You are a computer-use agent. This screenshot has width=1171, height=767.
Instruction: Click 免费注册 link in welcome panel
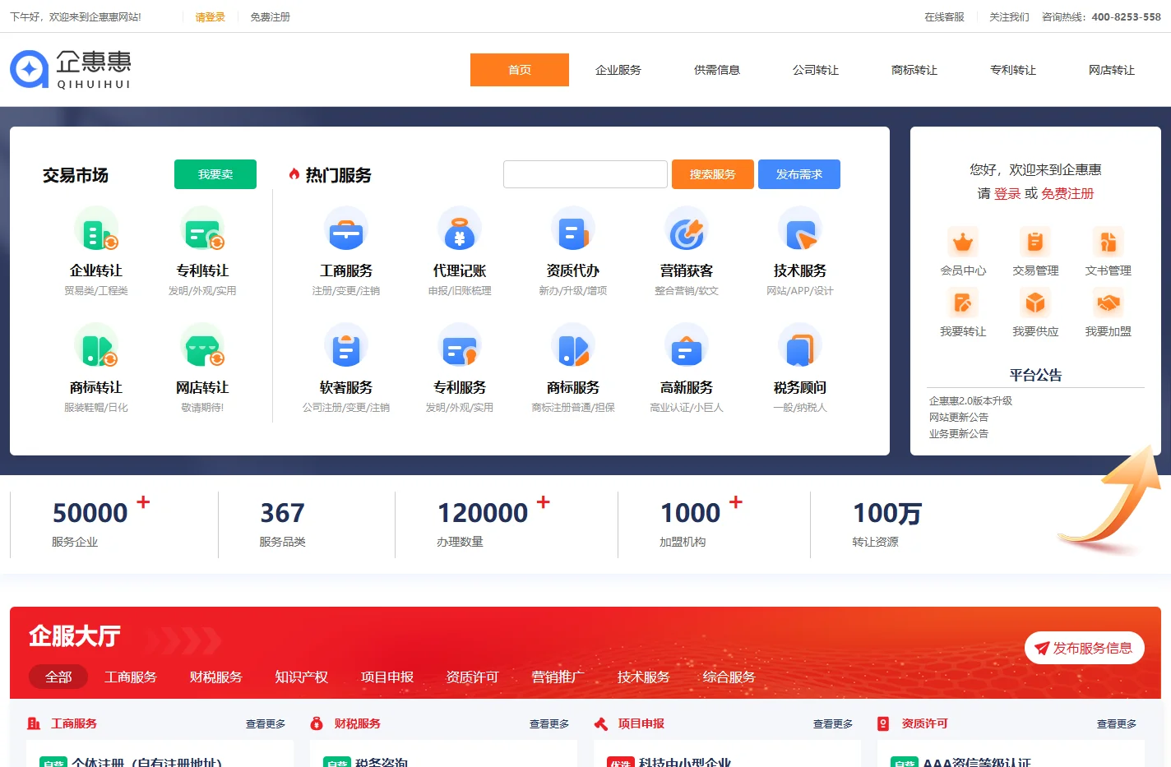point(1067,193)
